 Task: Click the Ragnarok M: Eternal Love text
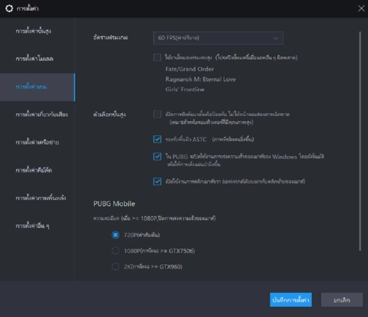pos(200,79)
